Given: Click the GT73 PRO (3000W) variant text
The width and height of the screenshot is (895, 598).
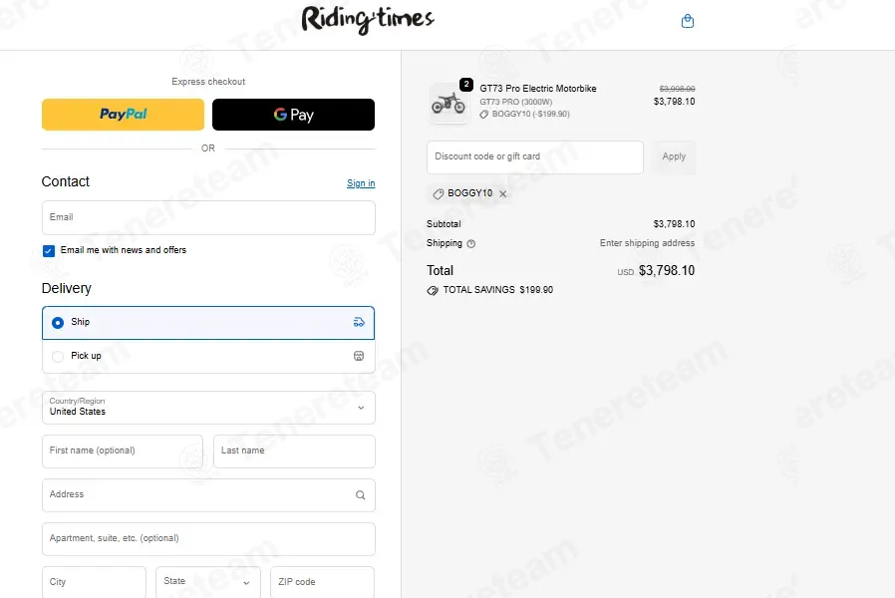Looking at the screenshot, I should point(515,102).
